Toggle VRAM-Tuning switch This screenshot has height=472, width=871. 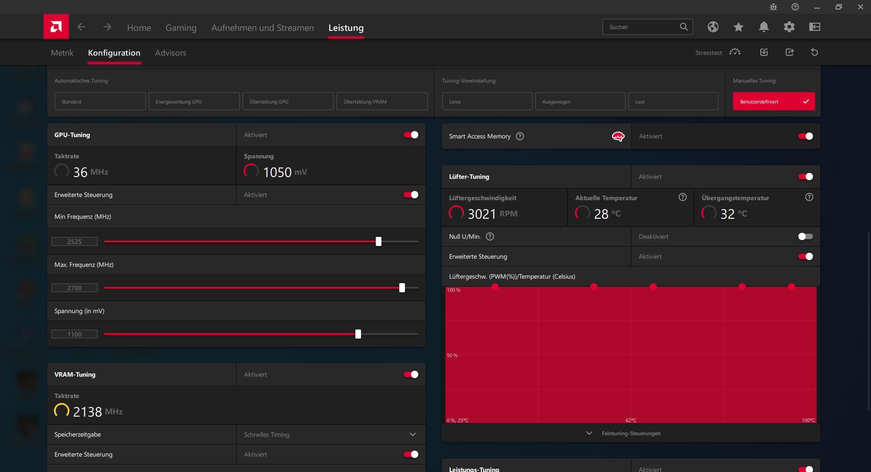411,374
